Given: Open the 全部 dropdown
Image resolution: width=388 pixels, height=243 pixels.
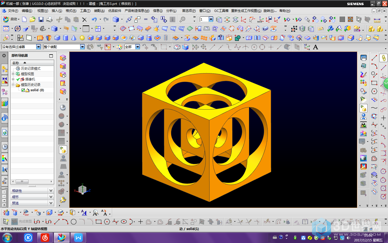Looking at the screenshot, I should [x=138, y=47].
